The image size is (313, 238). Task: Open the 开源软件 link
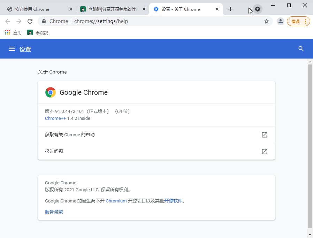click(173, 201)
